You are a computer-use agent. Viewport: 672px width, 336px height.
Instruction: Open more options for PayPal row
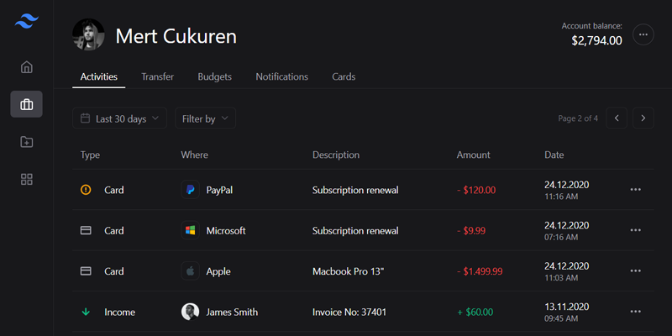[x=635, y=190]
